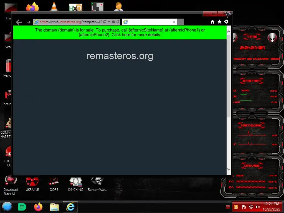Click the TIME header on the gadget

[x=252, y=37]
